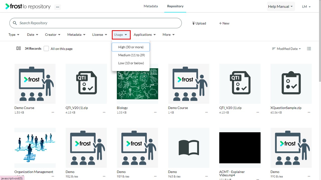Switch to list view using the list icon
321x180 pixels.
[309, 49]
